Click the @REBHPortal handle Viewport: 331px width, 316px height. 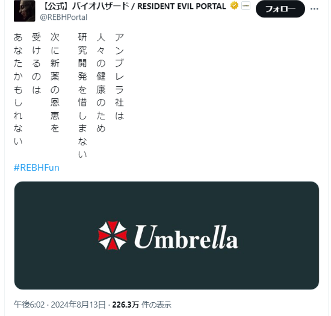(64, 17)
